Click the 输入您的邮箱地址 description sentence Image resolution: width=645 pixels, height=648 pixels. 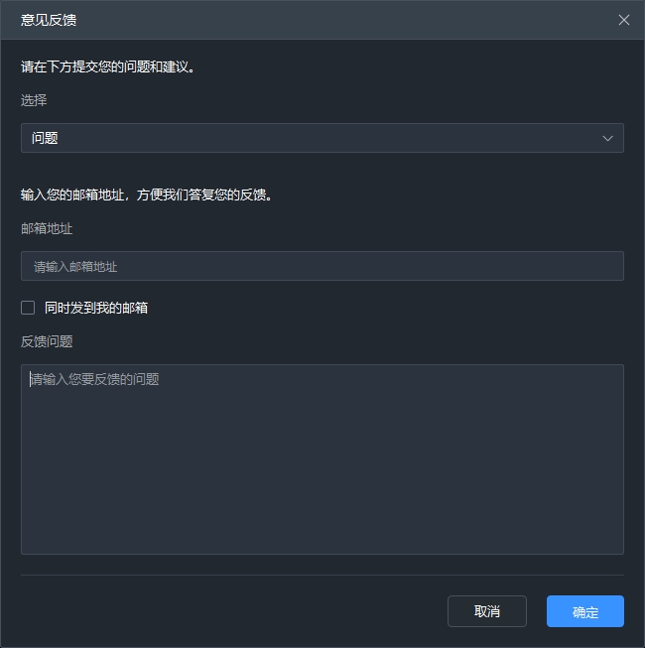[147, 194]
